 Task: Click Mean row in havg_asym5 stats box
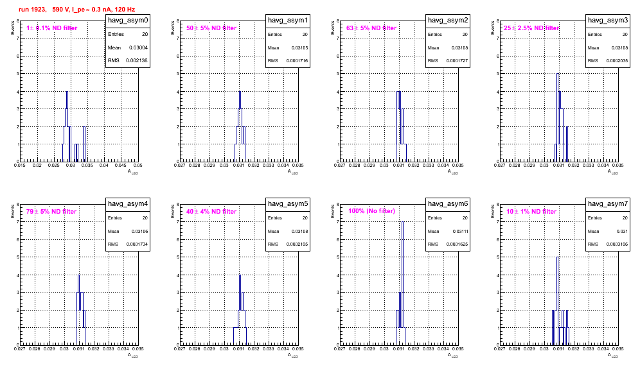(288, 231)
